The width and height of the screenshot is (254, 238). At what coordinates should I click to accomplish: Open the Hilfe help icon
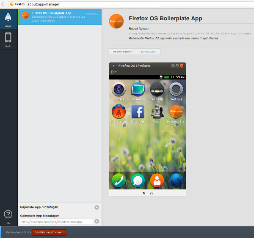[x=8, y=214]
